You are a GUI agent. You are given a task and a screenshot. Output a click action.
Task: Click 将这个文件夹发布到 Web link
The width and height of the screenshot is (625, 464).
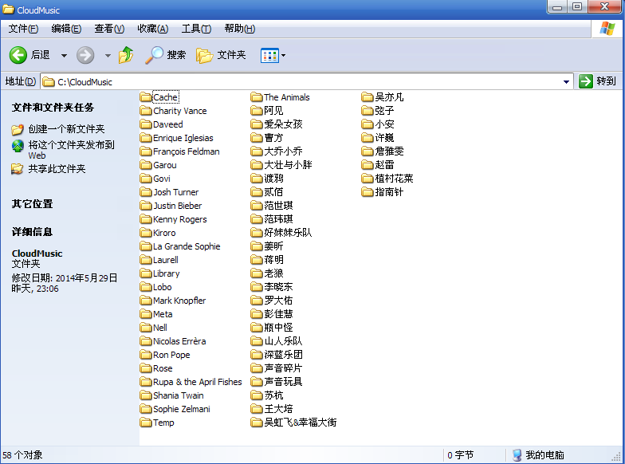click(x=72, y=150)
